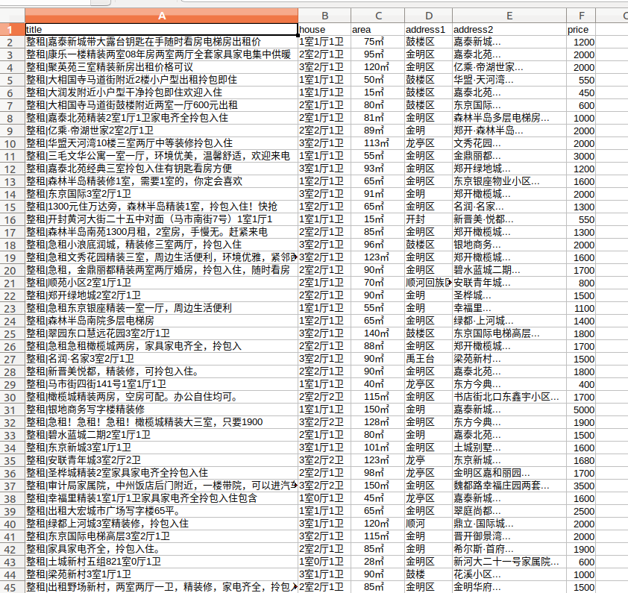Select row 1 header

[13, 29]
